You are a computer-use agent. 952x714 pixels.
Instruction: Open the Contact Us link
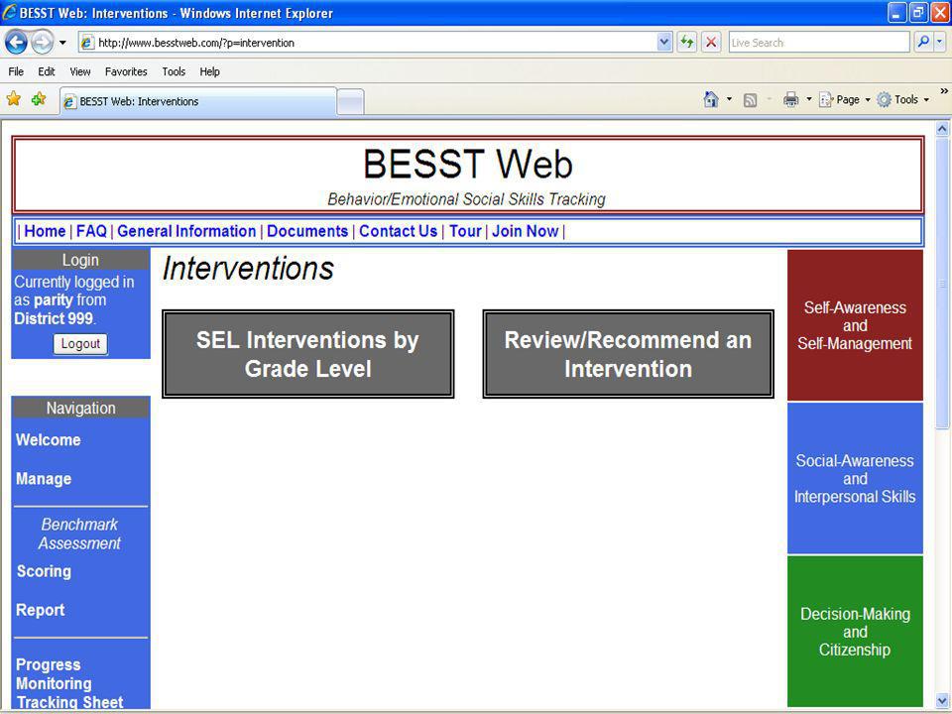coord(399,231)
